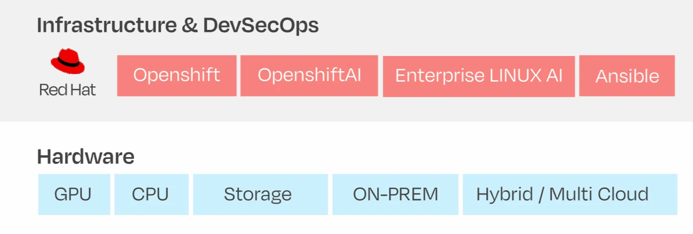The image size is (693, 234).
Task: Click the word Hybrid in blue tile
Action: 503,194
